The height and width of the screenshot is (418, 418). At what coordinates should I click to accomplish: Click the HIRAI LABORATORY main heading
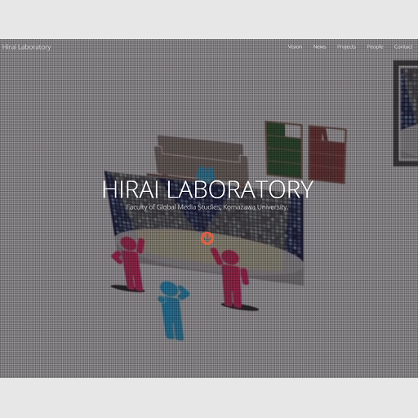207,189
